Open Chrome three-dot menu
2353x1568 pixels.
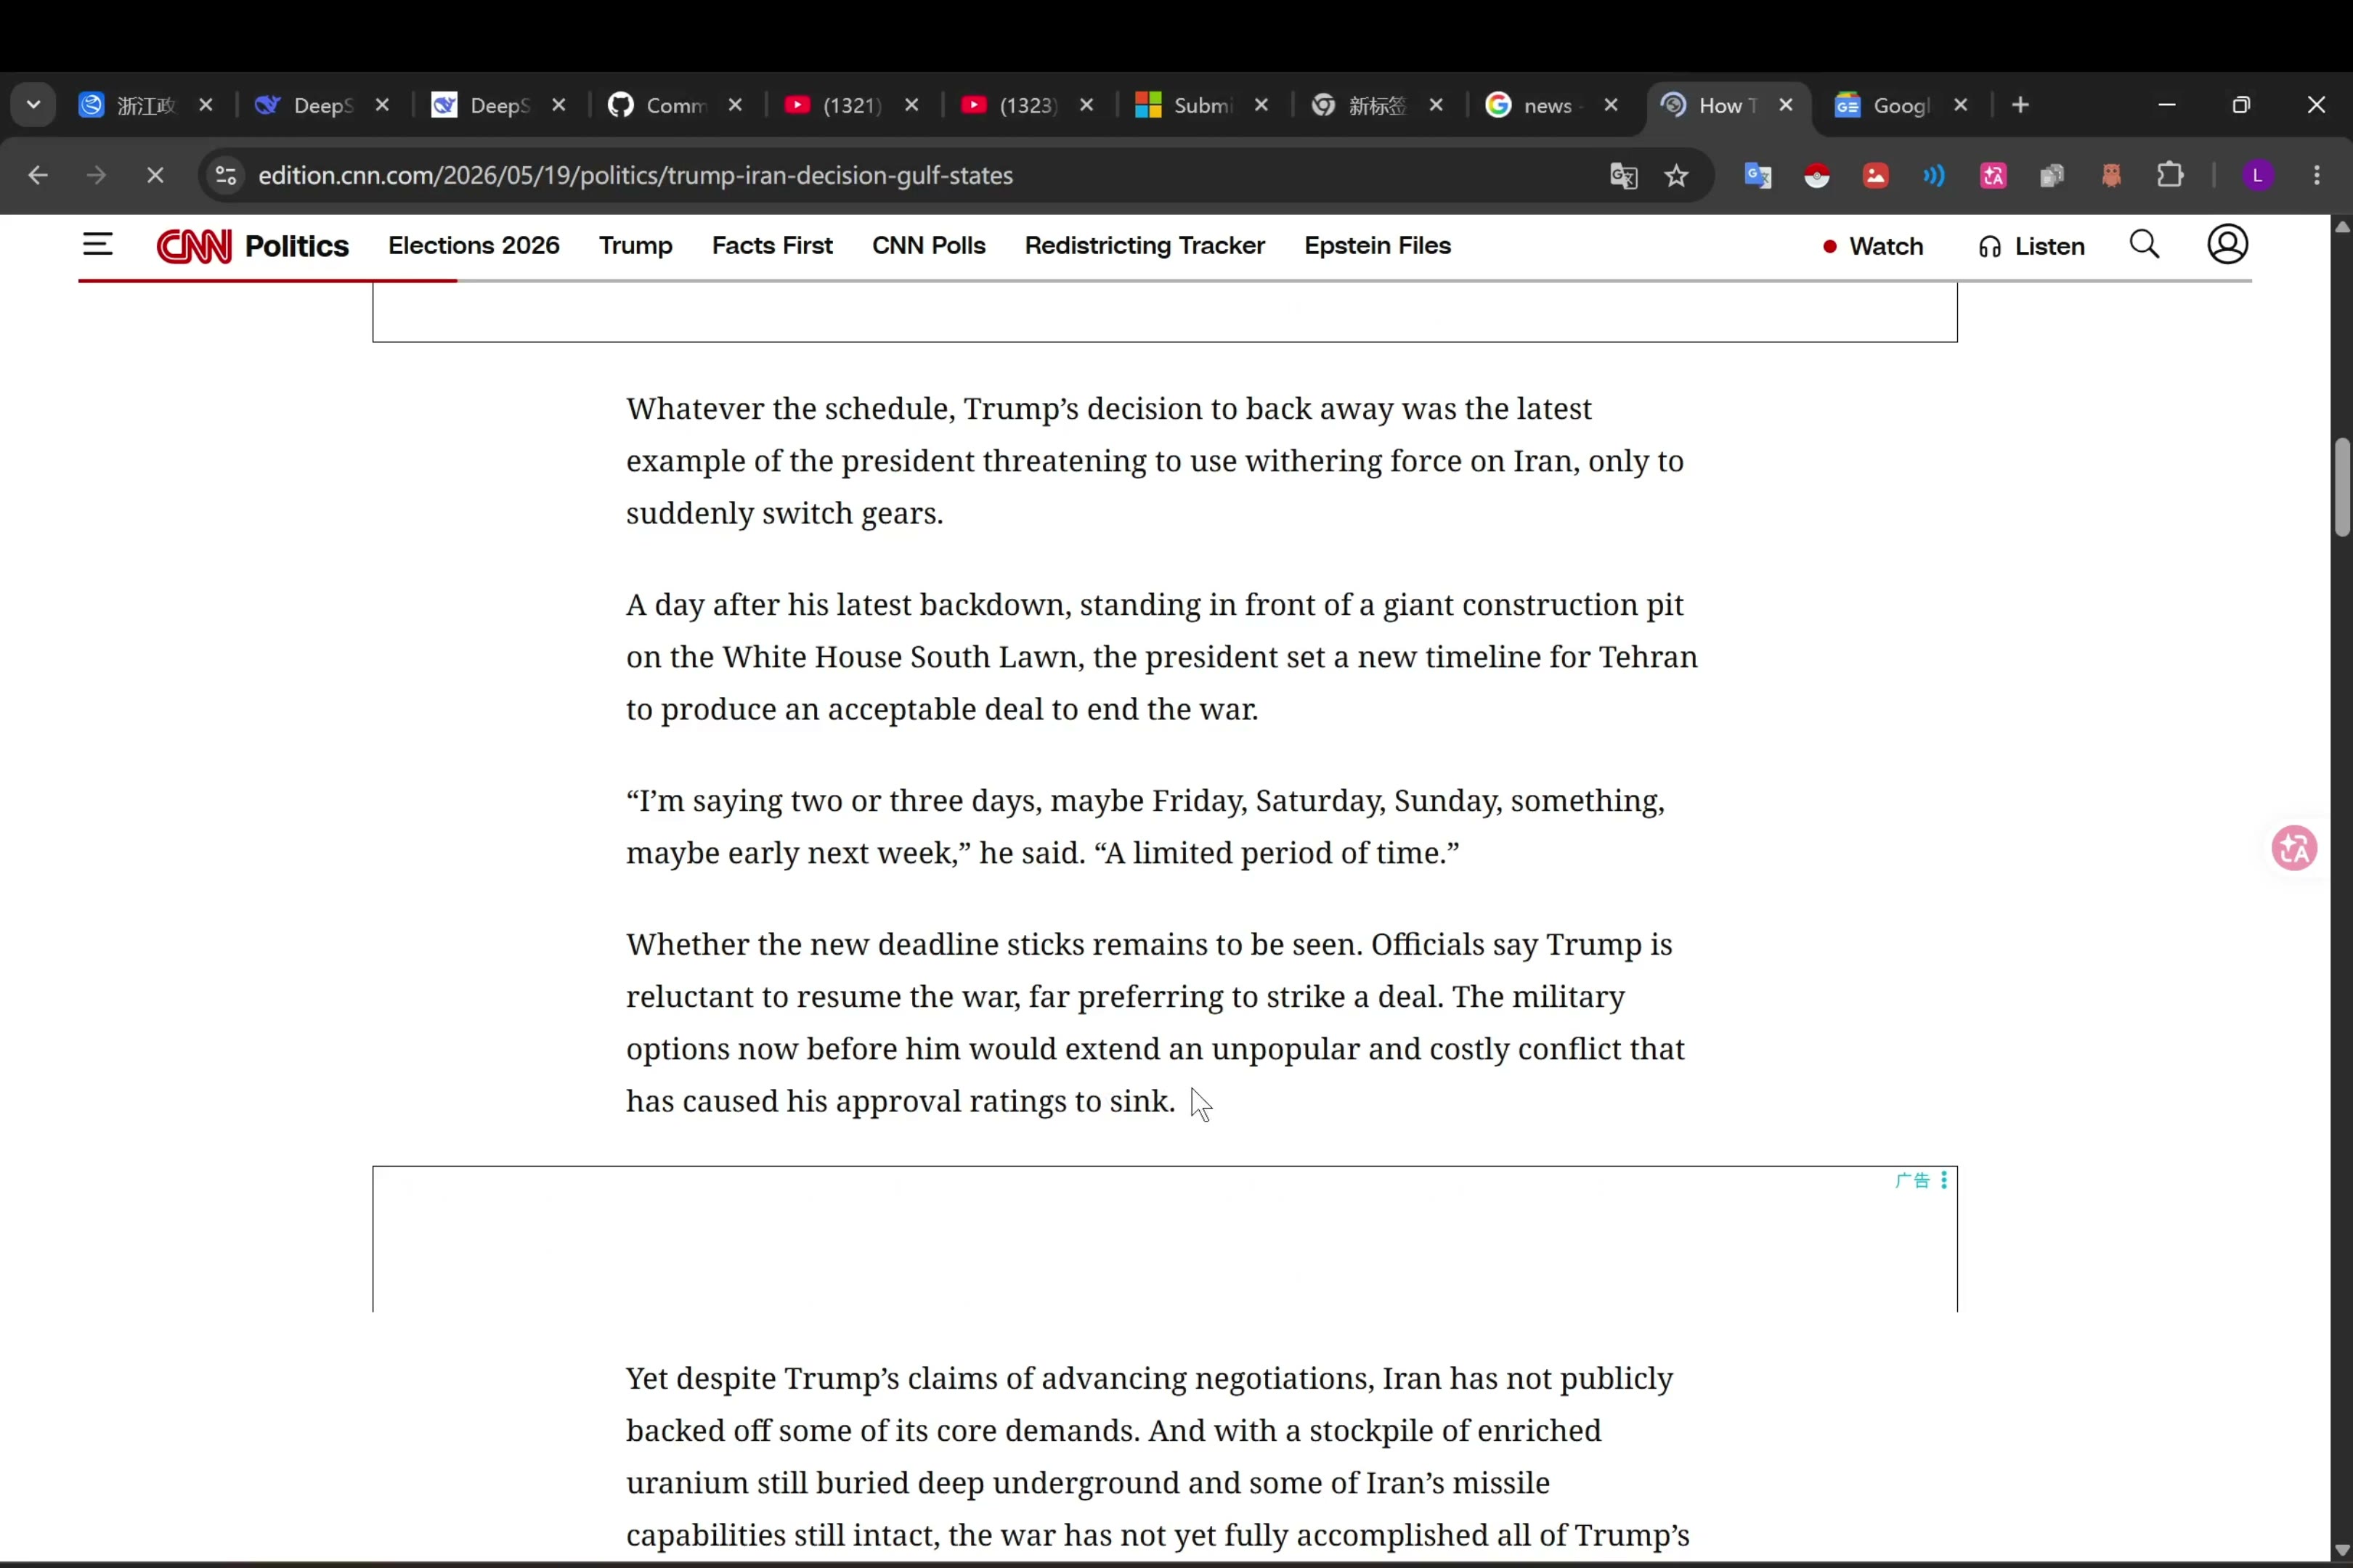click(2317, 176)
